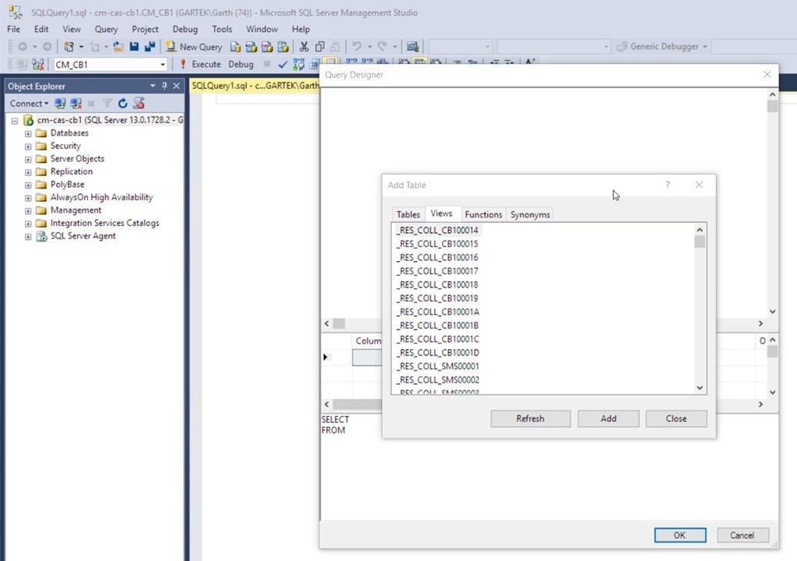Pin the Object Explorer panel
This screenshot has width=797, height=561.
[164, 86]
